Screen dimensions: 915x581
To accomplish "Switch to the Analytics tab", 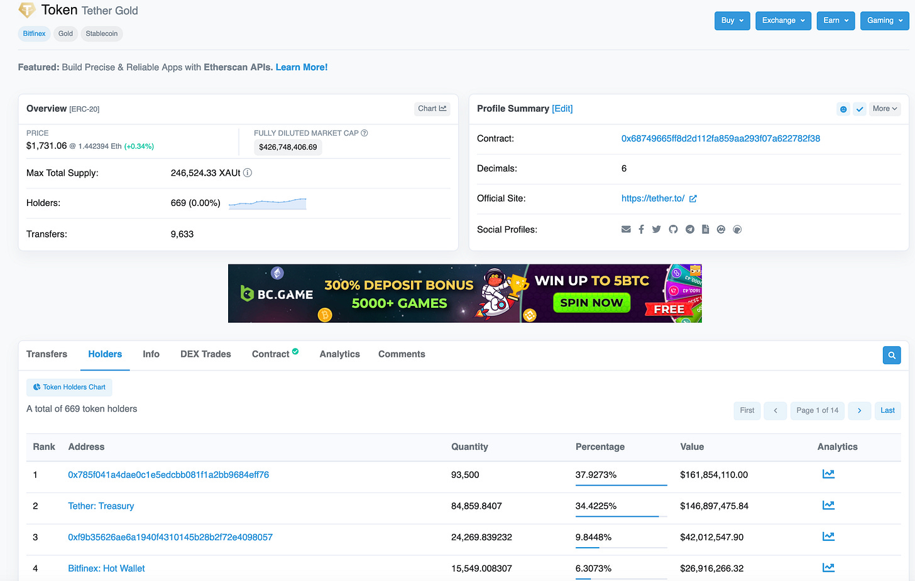I will pyautogui.click(x=339, y=354).
